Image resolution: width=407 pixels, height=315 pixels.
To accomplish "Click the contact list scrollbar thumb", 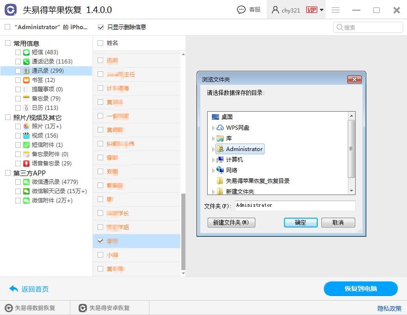I will (x=183, y=232).
